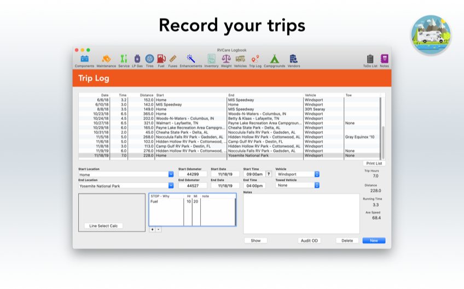The image size is (464, 289).
Task: Open the Weight scale icon
Action: pos(226,59)
